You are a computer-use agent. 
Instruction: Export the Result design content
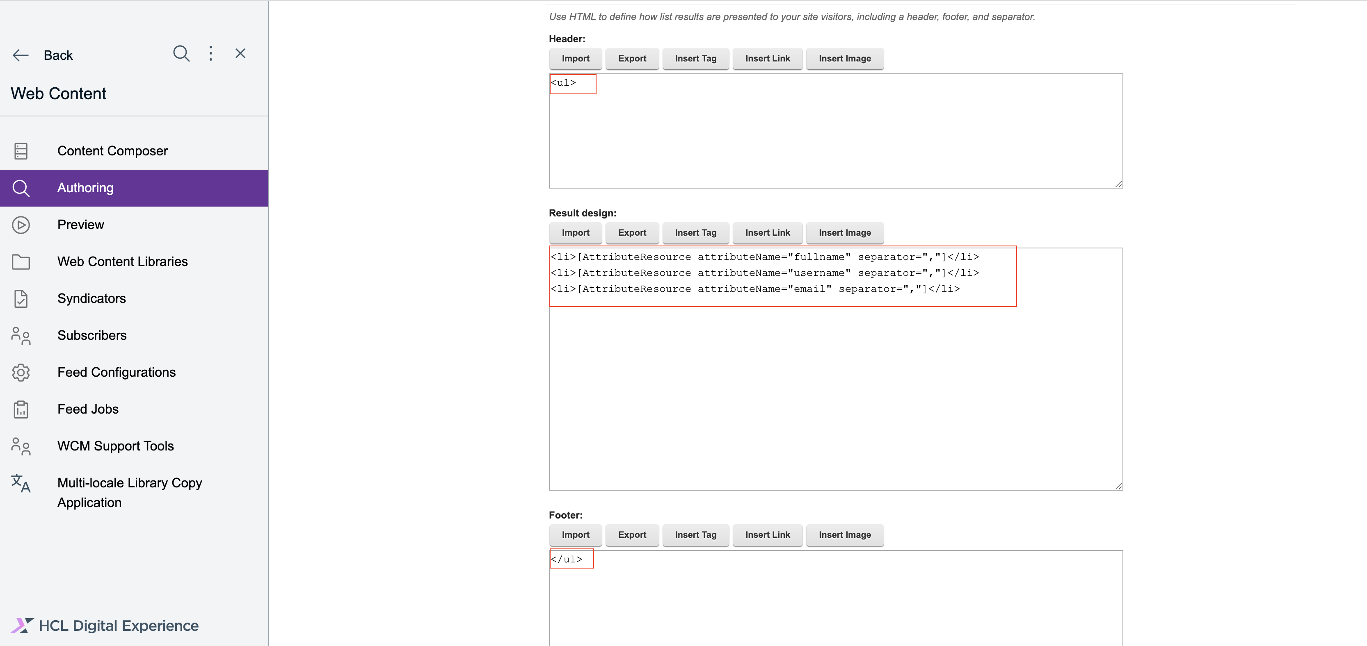coord(632,233)
